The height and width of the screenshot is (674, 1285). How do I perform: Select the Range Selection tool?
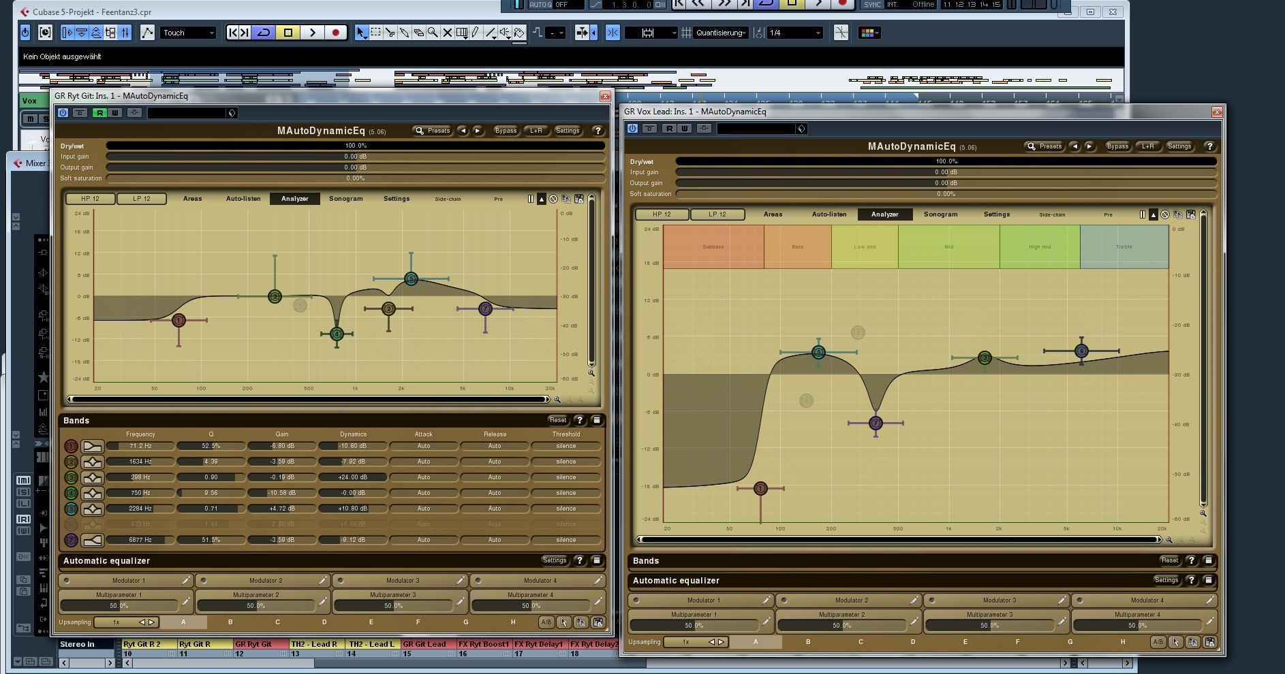375,32
